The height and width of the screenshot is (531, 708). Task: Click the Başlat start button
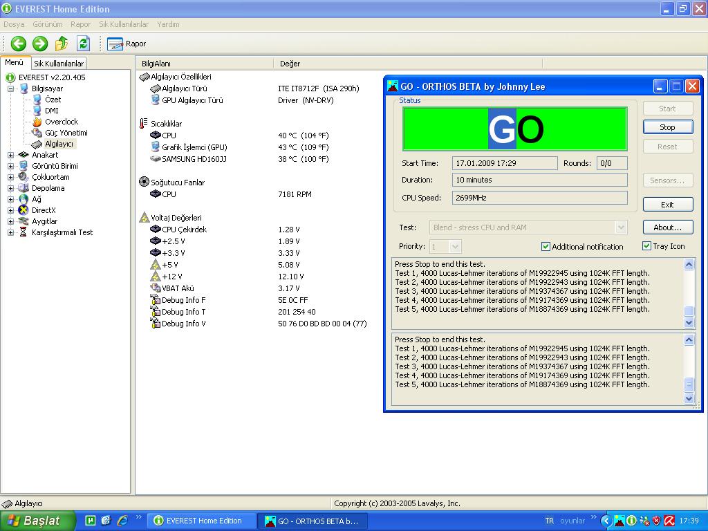(x=37, y=521)
